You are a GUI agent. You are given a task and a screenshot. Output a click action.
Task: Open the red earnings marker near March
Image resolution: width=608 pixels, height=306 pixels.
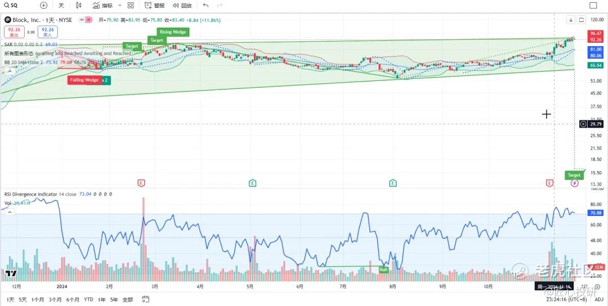141,183
